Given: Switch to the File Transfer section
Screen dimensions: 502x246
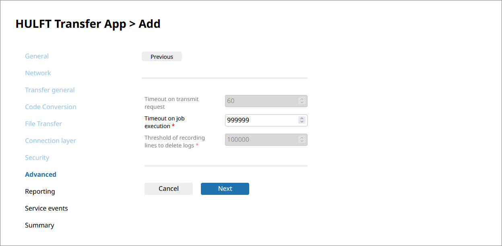Looking at the screenshot, I should coord(43,124).
